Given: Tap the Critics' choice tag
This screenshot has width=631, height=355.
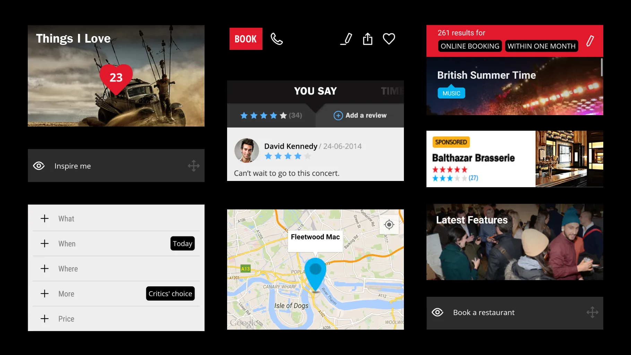Looking at the screenshot, I should click(x=170, y=293).
